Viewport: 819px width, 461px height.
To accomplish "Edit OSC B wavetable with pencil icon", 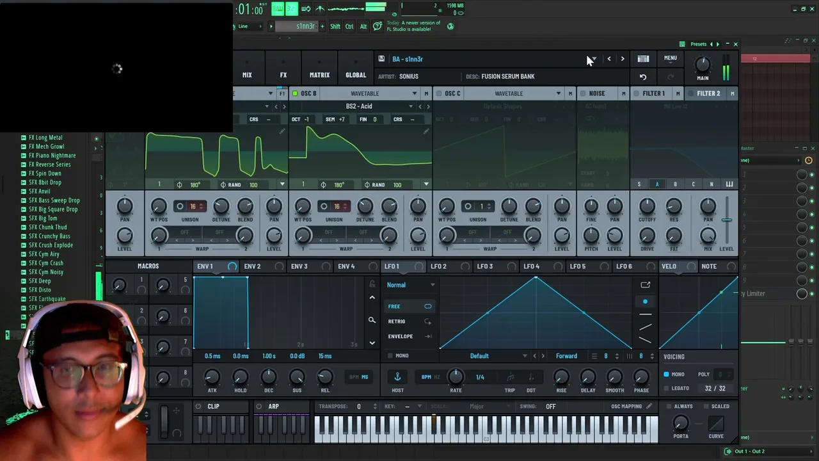I will coord(426,131).
